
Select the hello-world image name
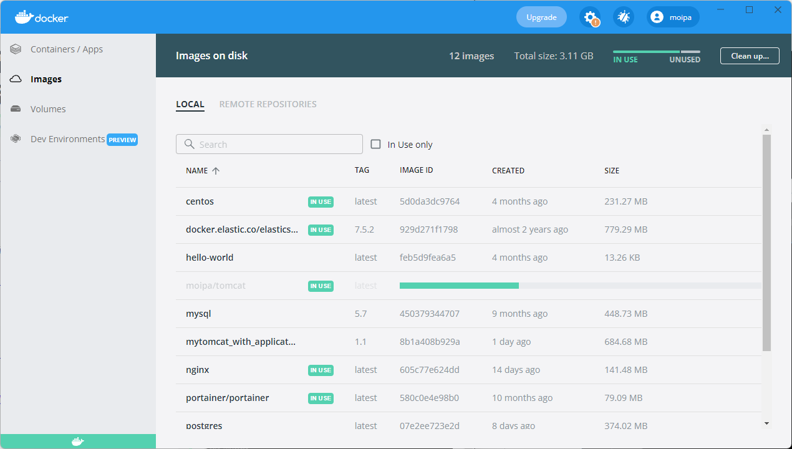pos(210,258)
